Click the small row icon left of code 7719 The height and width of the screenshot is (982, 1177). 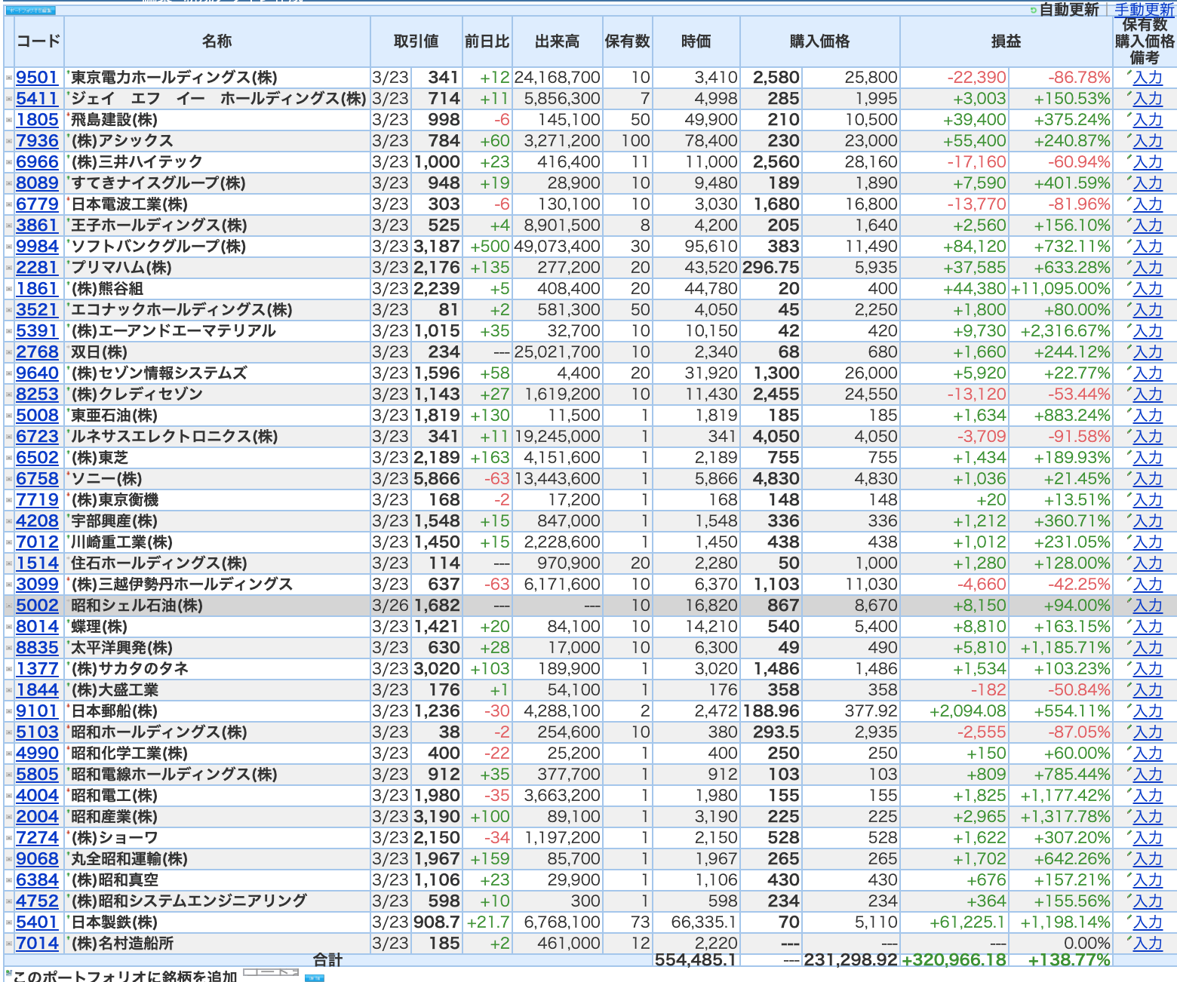pyautogui.click(x=9, y=500)
